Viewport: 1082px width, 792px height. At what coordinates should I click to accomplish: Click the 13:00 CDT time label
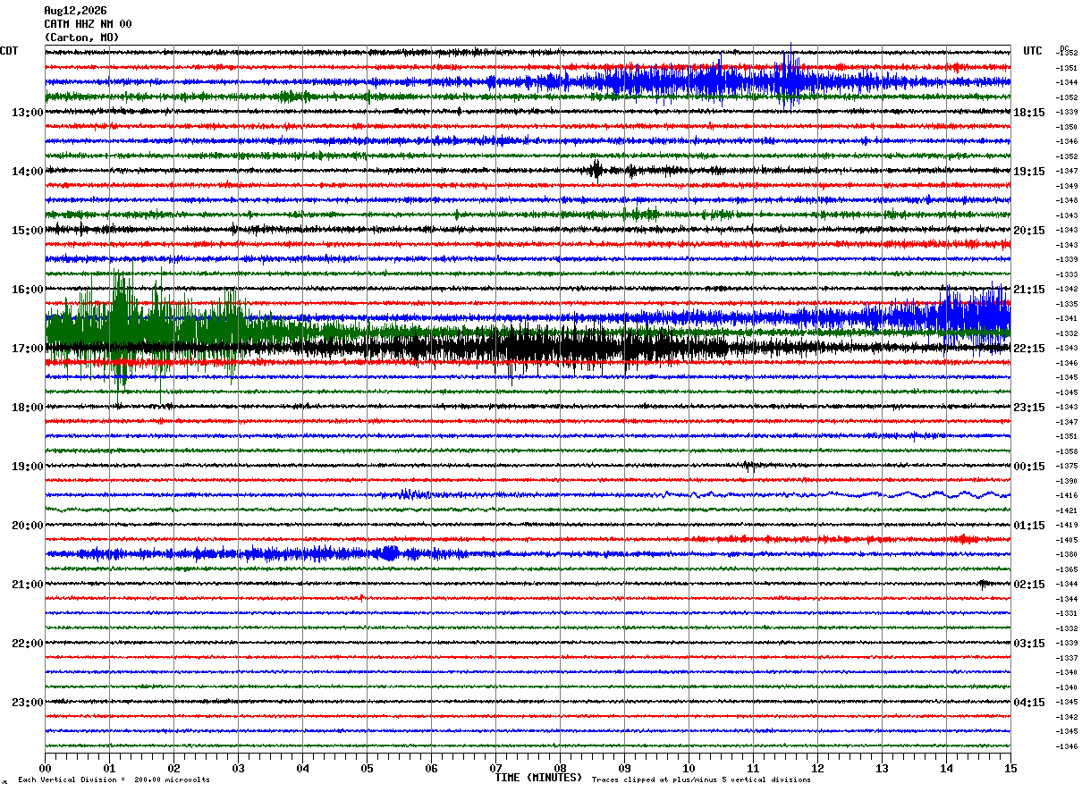tap(27, 113)
